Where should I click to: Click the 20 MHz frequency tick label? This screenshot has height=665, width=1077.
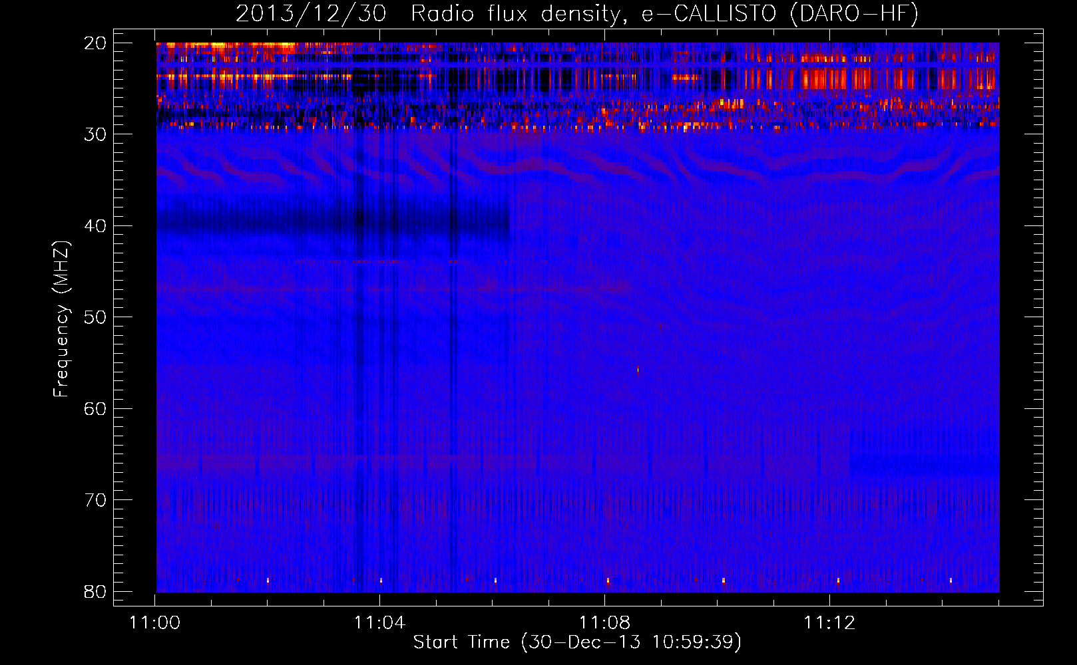pos(95,43)
